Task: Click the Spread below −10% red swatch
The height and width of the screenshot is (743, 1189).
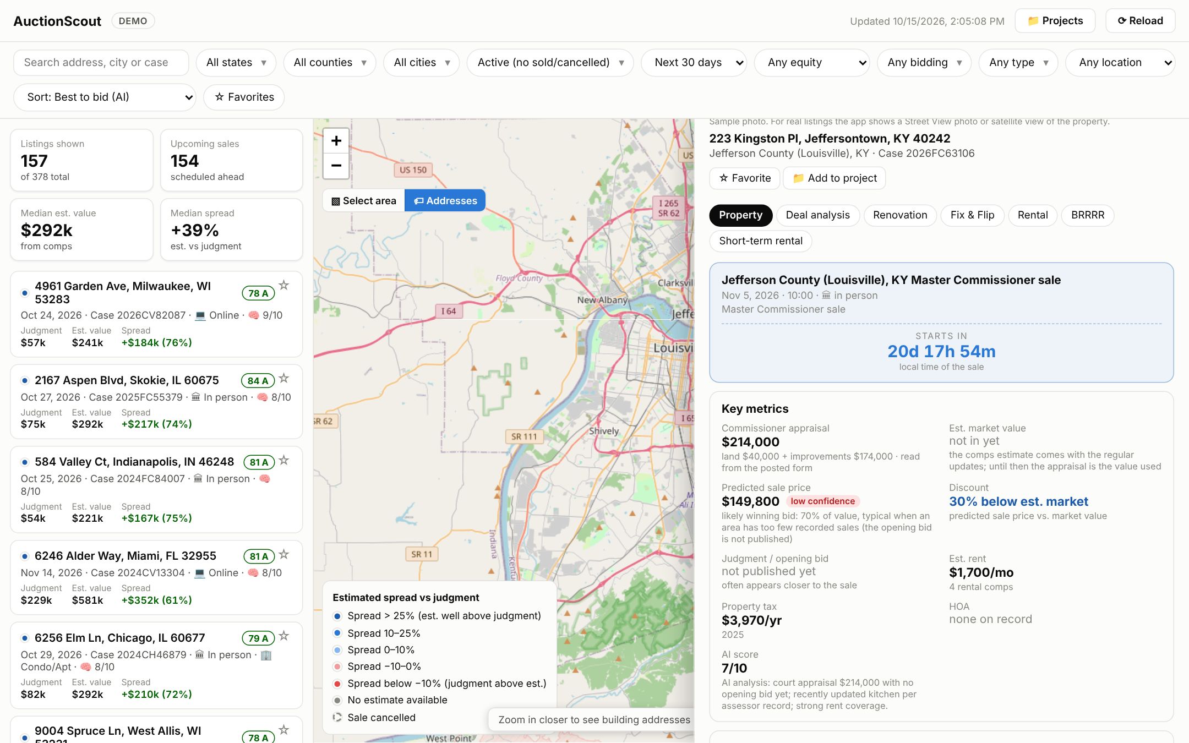Action: 337,684
